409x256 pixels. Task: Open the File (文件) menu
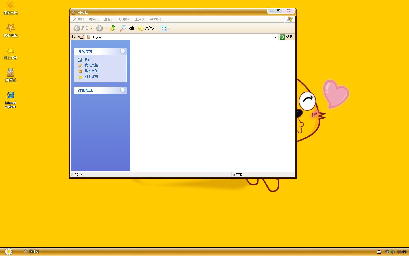point(78,19)
